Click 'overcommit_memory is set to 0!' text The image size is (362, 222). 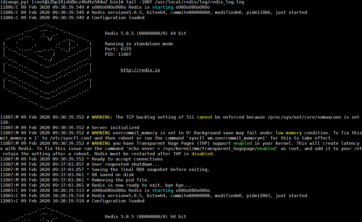152,133
